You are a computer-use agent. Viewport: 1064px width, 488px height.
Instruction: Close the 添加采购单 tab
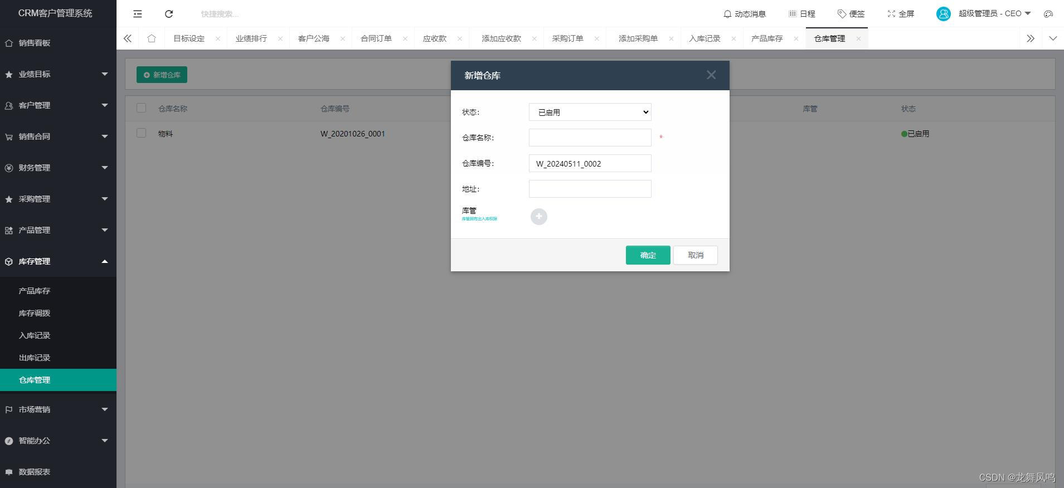(x=671, y=38)
